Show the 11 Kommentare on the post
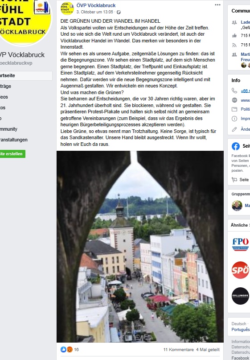The height and width of the screenshot is (360, 250). click(x=178, y=350)
